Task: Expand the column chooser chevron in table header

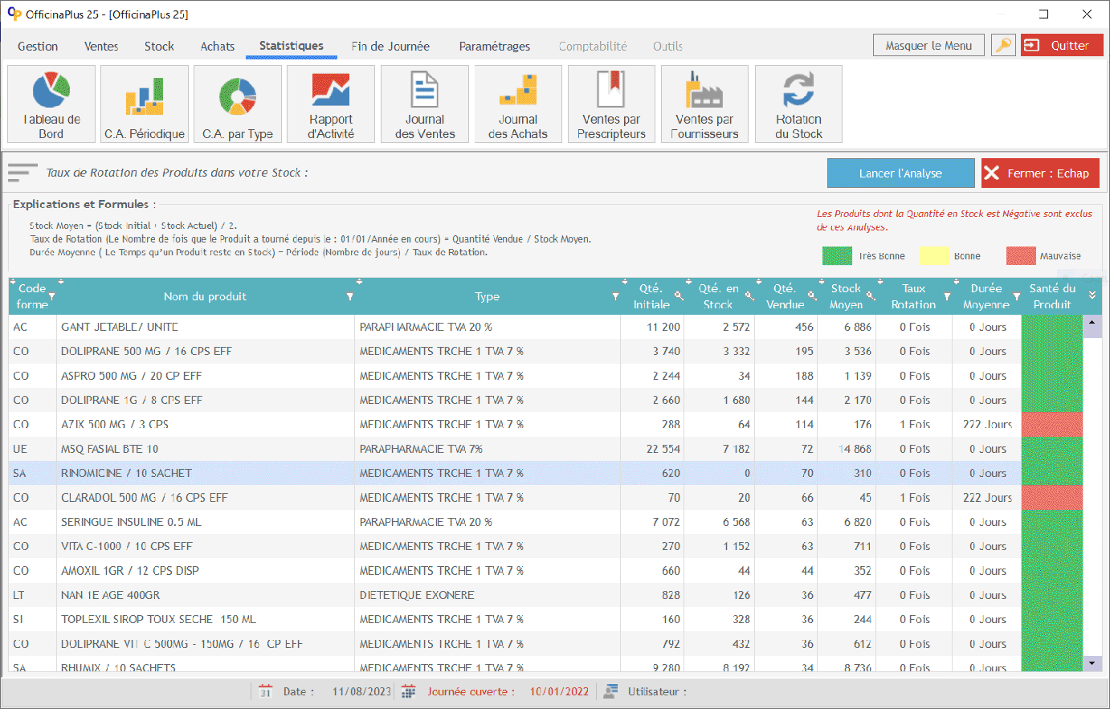Action: pos(1092,295)
